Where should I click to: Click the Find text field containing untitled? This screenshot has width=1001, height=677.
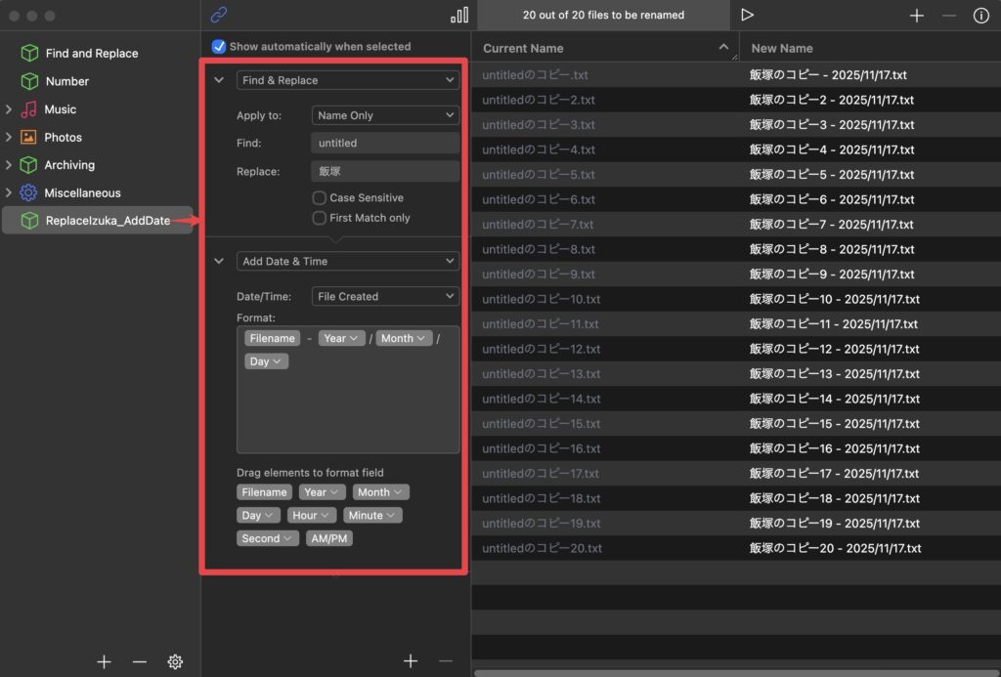coord(385,143)
